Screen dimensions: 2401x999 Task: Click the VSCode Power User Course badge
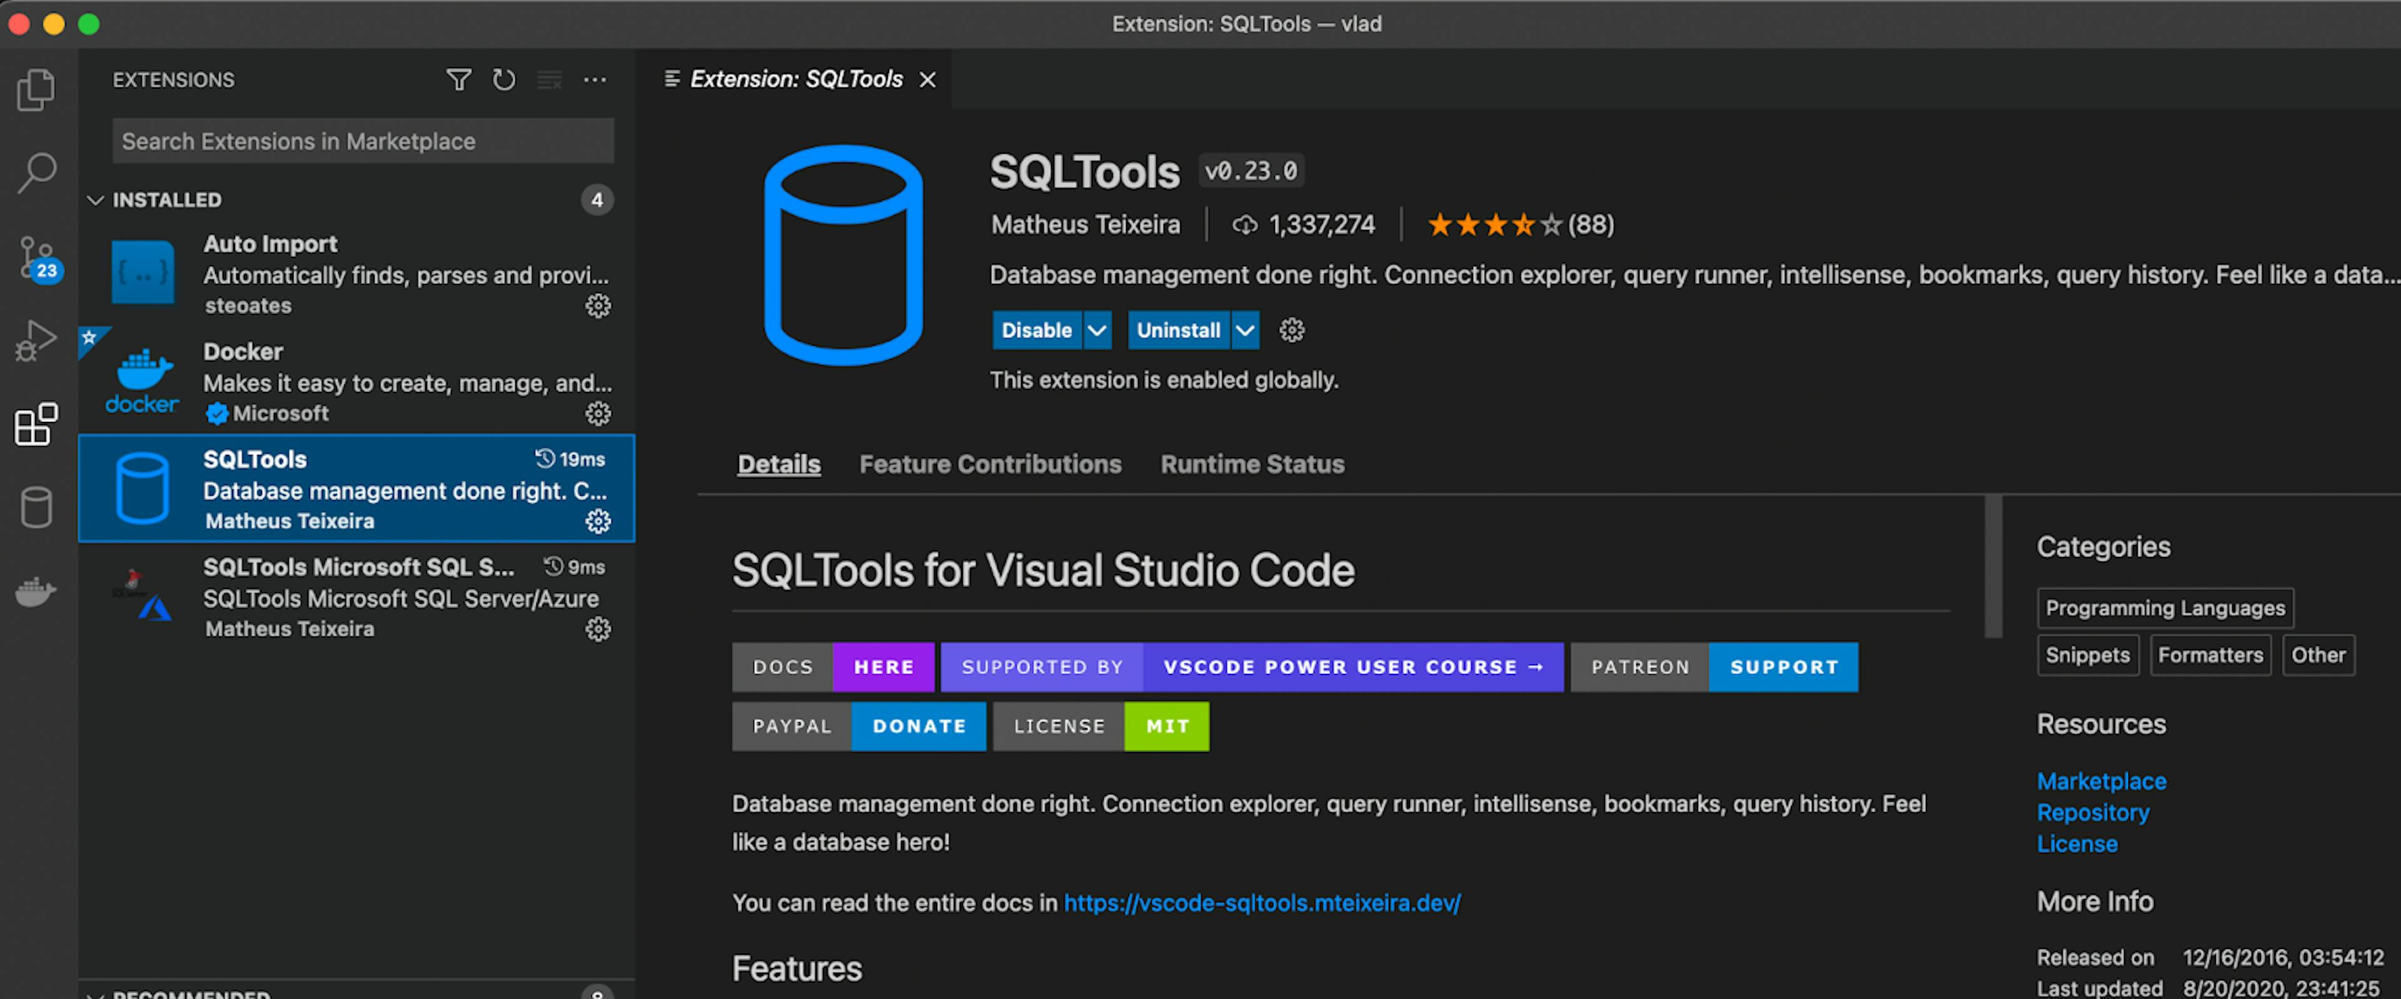[x=1251, y=666]
